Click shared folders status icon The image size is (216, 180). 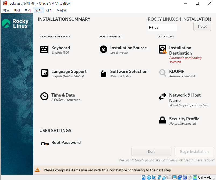[x=169, y=177]
